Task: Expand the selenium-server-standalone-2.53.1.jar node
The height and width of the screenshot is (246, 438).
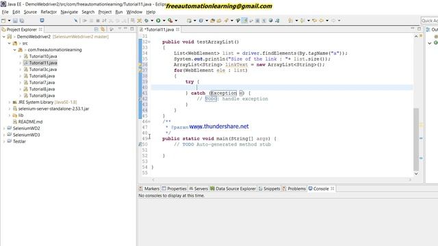Action: [x=10, y=109]
